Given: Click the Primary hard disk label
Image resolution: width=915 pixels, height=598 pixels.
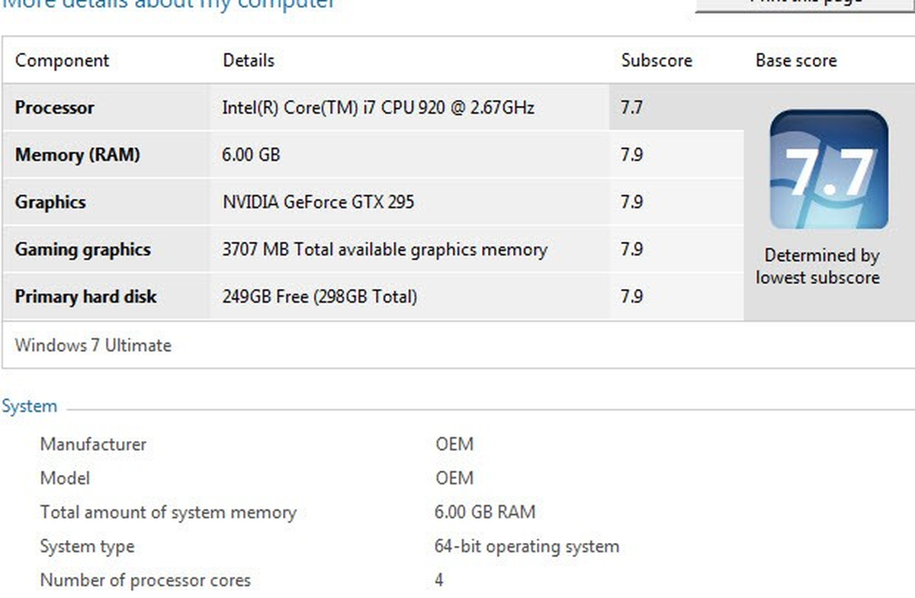Looking at the screenshot, I should [x=85, y=296].
